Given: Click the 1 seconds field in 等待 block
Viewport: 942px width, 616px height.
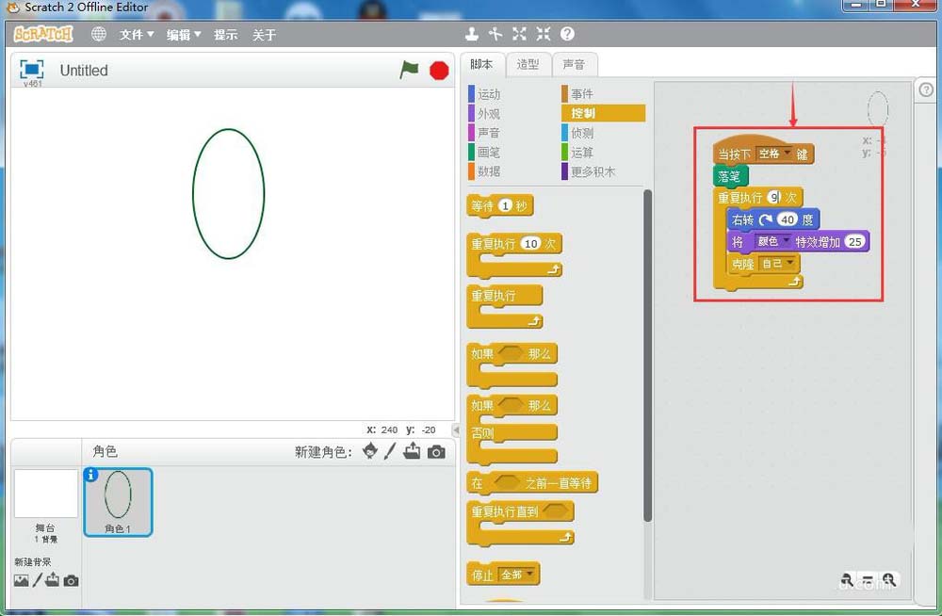Looking at the screenshot, I should (505, 206).
